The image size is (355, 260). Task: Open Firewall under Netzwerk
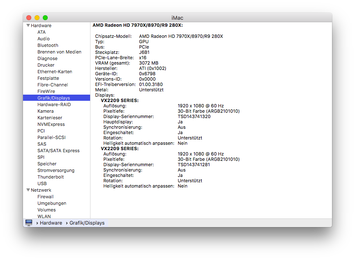(x=46, y=197)
